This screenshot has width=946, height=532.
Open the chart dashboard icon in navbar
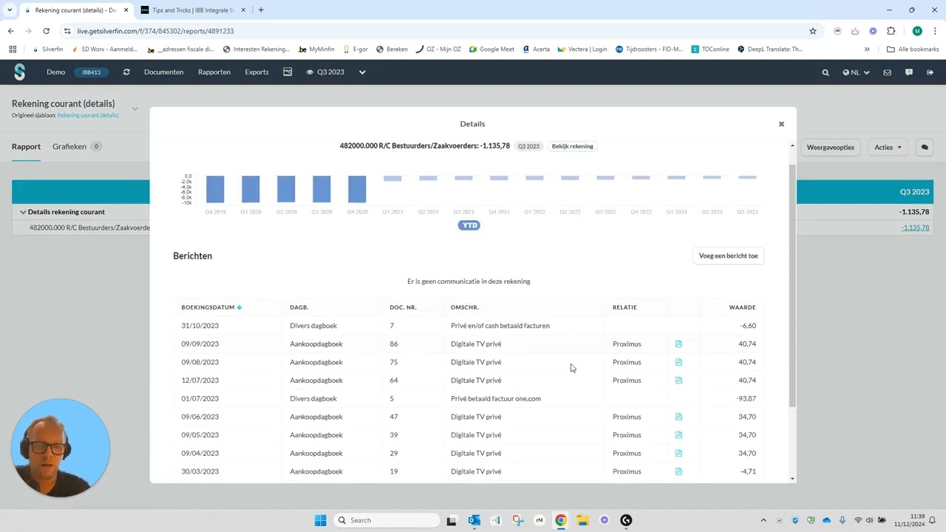(288, 72)
